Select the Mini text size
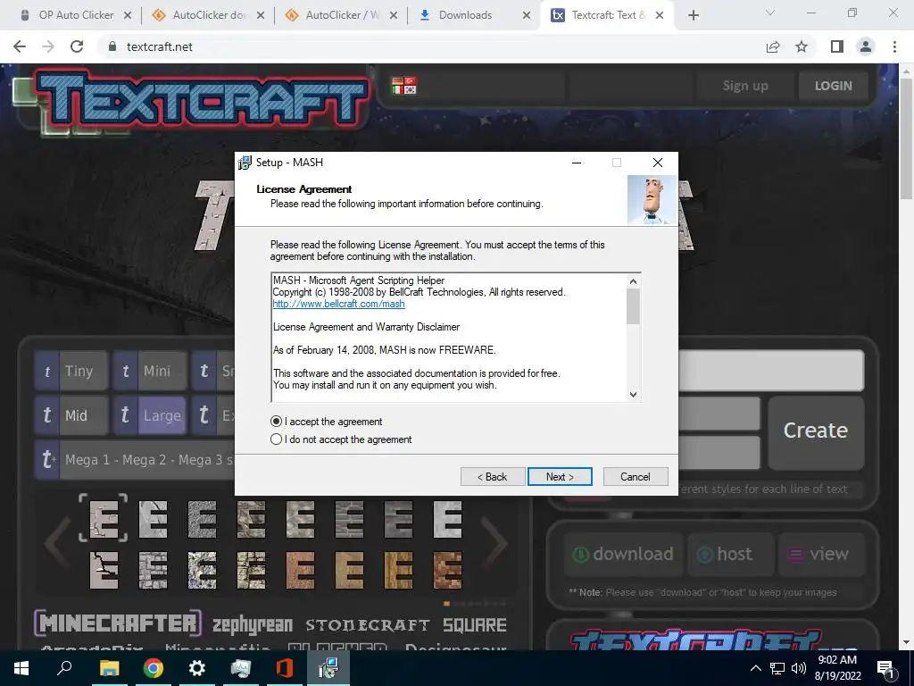The width and height of the screenshot is (914, 686). pyautogui.click(x=149, y=371)
